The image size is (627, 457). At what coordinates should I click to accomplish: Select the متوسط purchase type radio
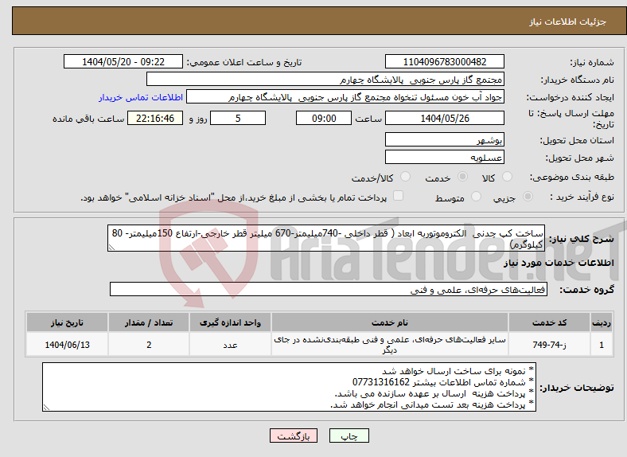(x=476, y=196)
